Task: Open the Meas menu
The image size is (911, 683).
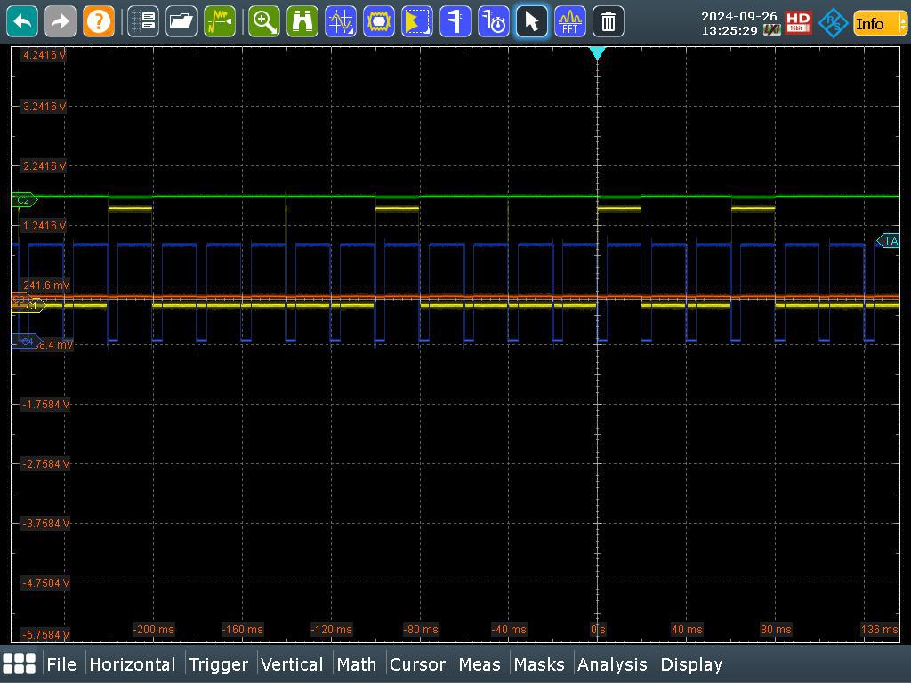Action: (480, 664)
